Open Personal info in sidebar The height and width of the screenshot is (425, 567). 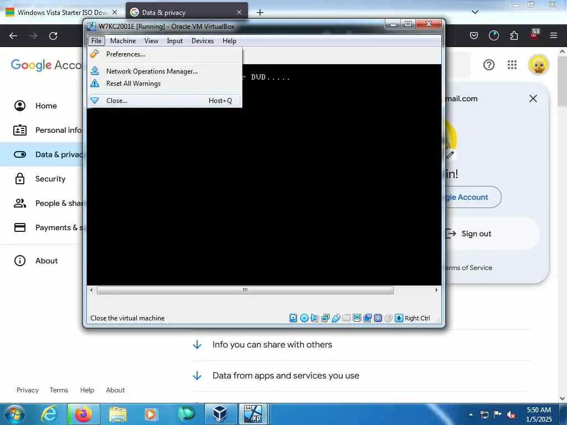click(x=42, y=130)
